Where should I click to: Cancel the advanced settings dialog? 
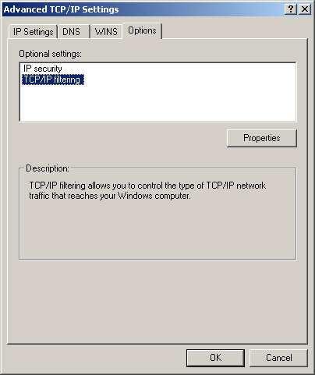click(x=278, y=358)
